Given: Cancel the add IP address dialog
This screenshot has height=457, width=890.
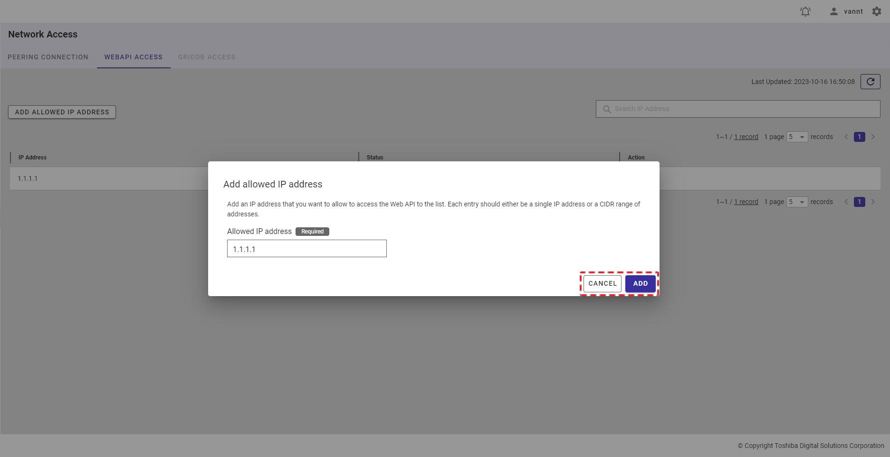Looking at the screenshot, I should (602, 283).
